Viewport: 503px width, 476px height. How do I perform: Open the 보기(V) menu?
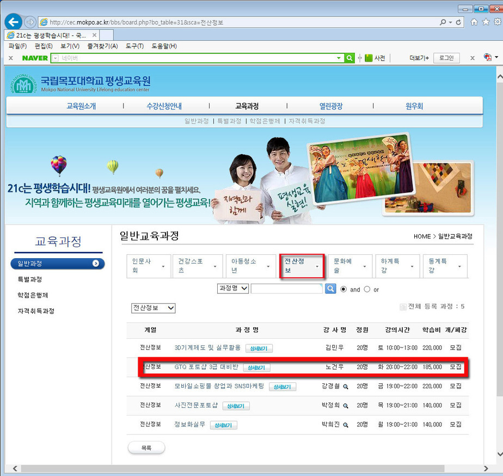(70, 46)
